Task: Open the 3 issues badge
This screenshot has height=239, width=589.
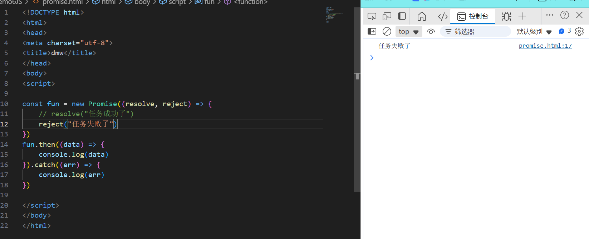Action: 565,31
